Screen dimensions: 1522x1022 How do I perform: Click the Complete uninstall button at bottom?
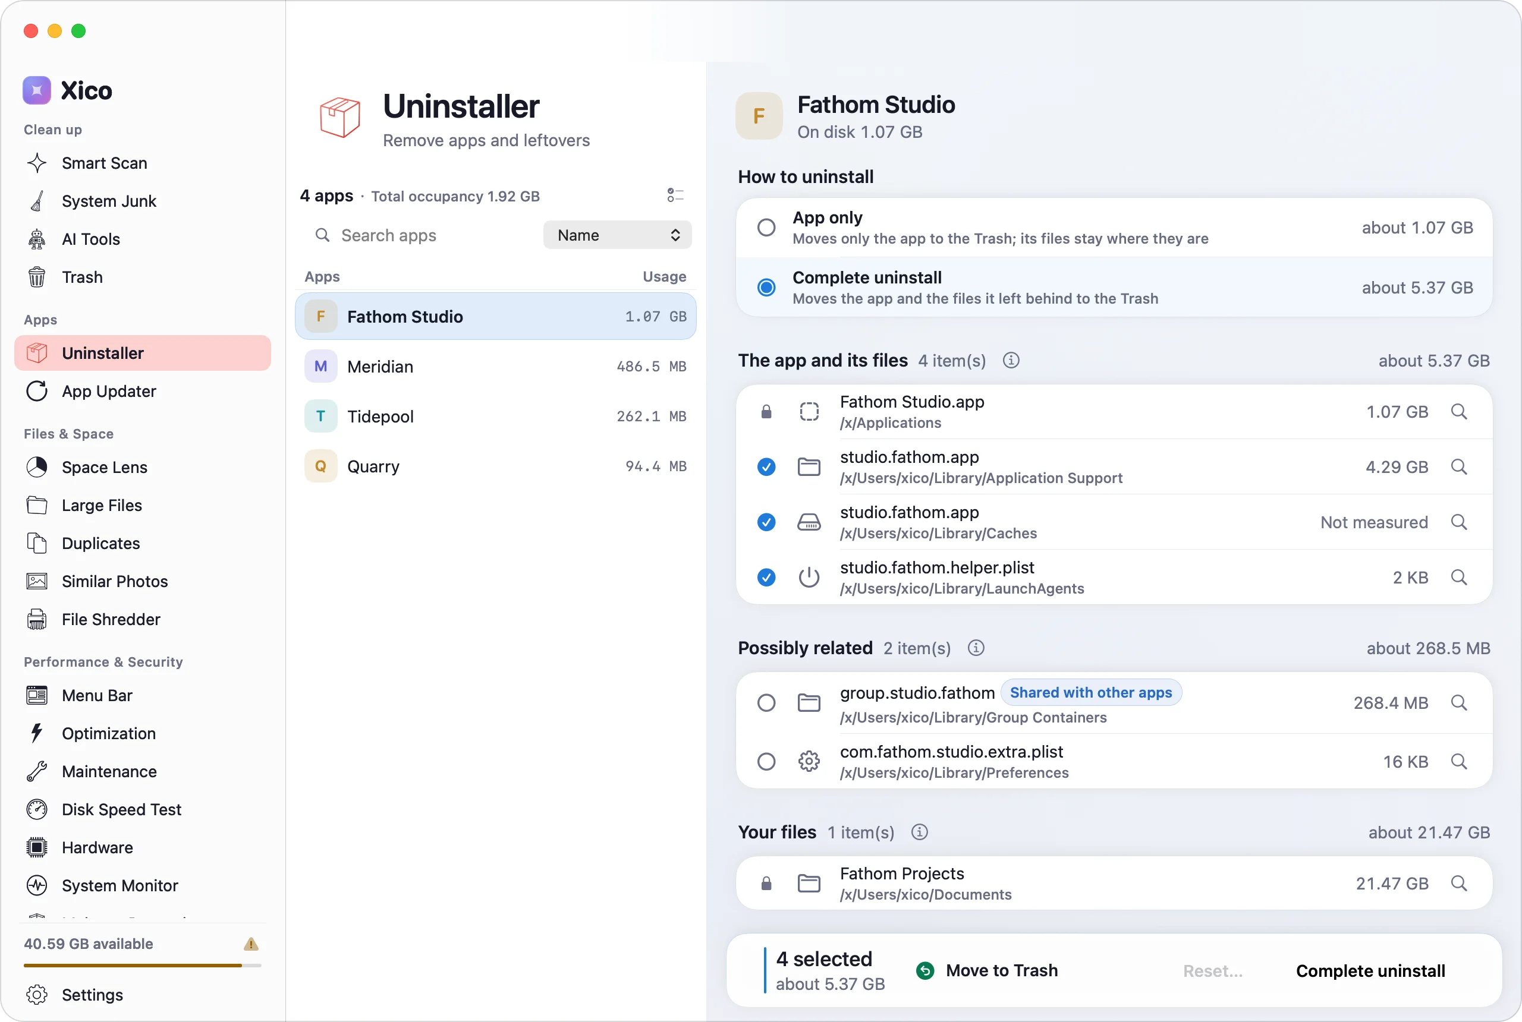pos(1370,970)
